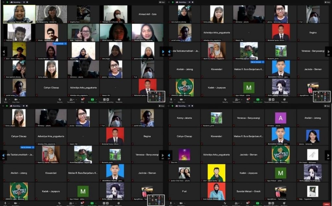332x206 pixels.
Task: Click the red Leave button
Action: (x=327, y=204)
